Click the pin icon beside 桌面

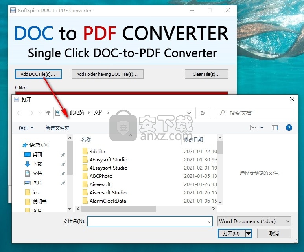[63, 155]
